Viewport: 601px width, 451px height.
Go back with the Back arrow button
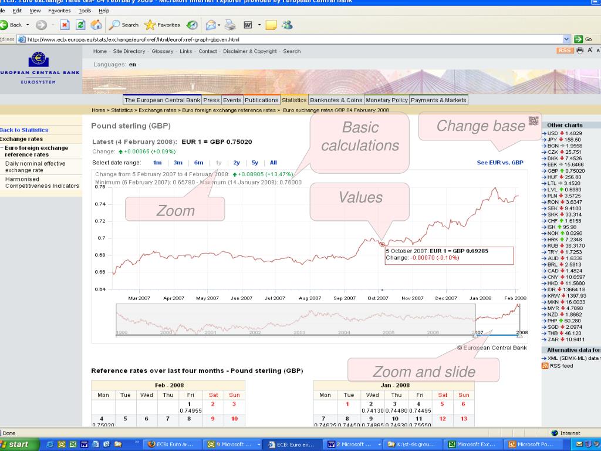tap(11, 25)
